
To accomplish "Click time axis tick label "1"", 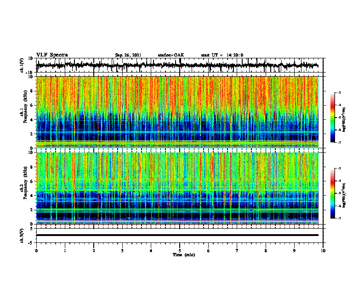I will pos(65,251).
